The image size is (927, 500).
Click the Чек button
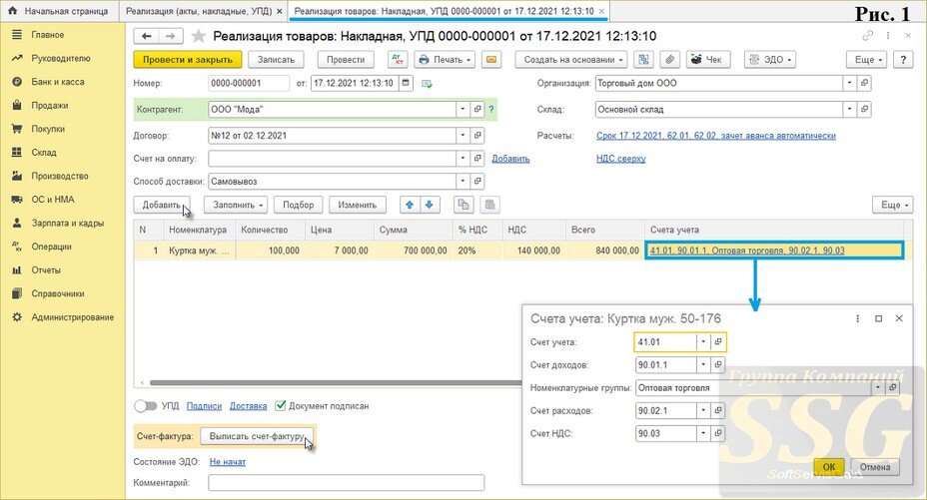707,60
